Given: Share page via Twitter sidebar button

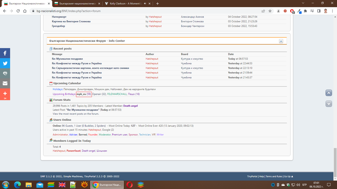Looking at the screenshot, I should [x=5, y=63].
